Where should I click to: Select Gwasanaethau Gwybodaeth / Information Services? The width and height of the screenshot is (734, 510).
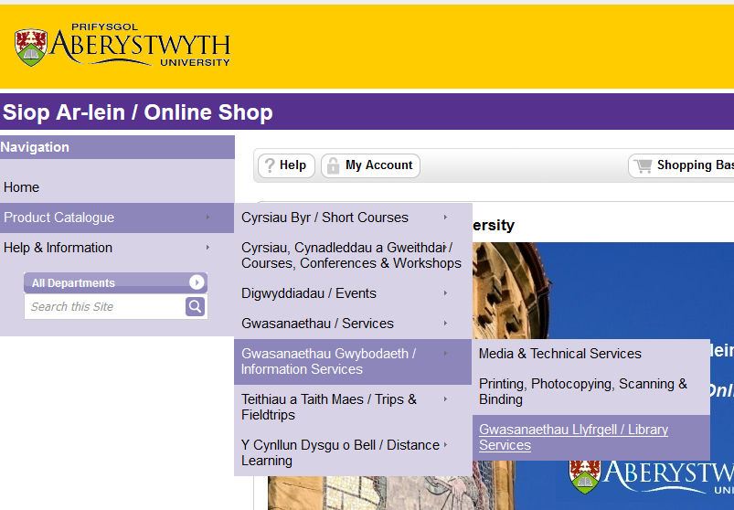[x=353, y=362]
